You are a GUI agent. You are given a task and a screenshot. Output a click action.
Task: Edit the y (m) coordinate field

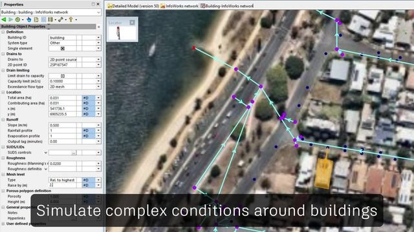tap(62, 114)
